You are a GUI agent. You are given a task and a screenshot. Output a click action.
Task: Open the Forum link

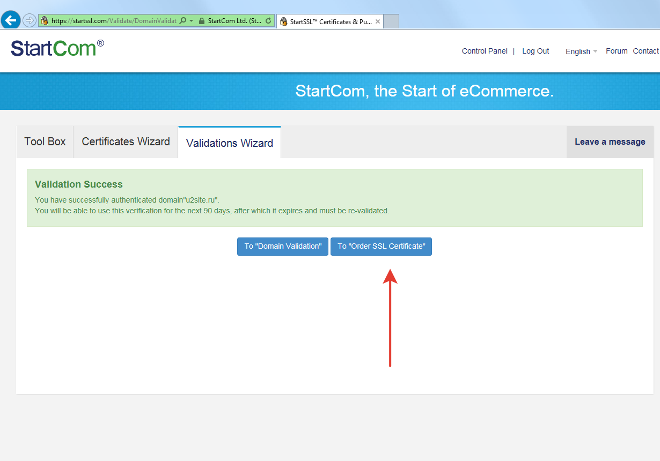(x=617, y=51)
